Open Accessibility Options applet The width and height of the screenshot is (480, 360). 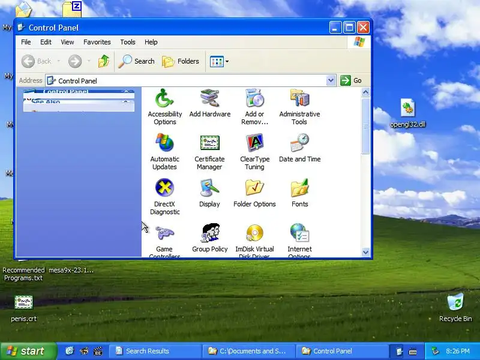[x=164, y=107]
